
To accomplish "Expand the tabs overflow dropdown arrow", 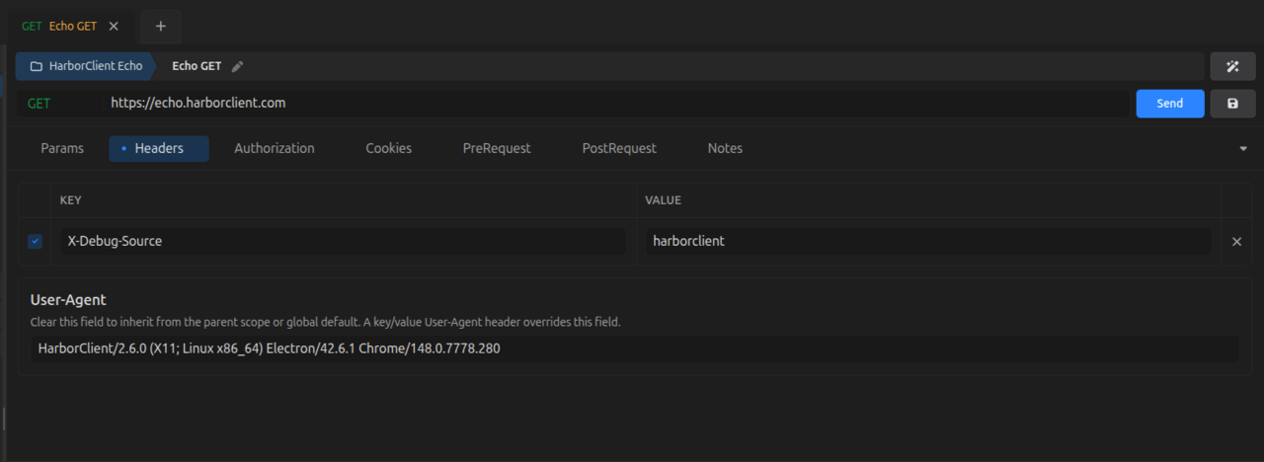I will pyautogui.click(x=1243, y=149).
